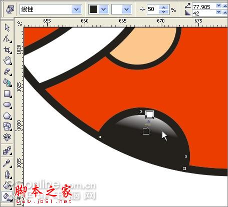Select the Interactive Fill tool
Image resolution: width=228 pixels, height=207 pixels.
(x=7, y=196)
